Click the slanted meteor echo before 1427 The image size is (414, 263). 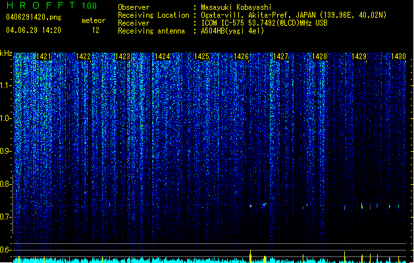(264, 204)
